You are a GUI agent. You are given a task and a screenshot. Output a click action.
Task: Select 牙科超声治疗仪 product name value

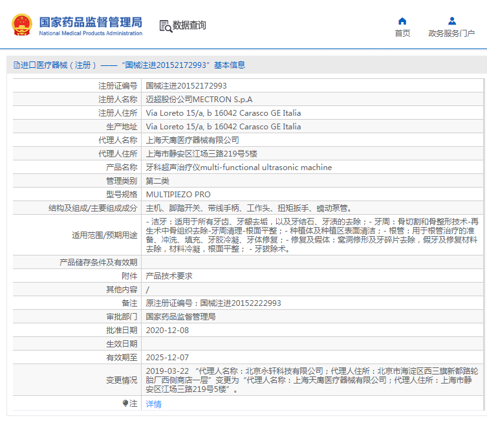click(239, 168)
